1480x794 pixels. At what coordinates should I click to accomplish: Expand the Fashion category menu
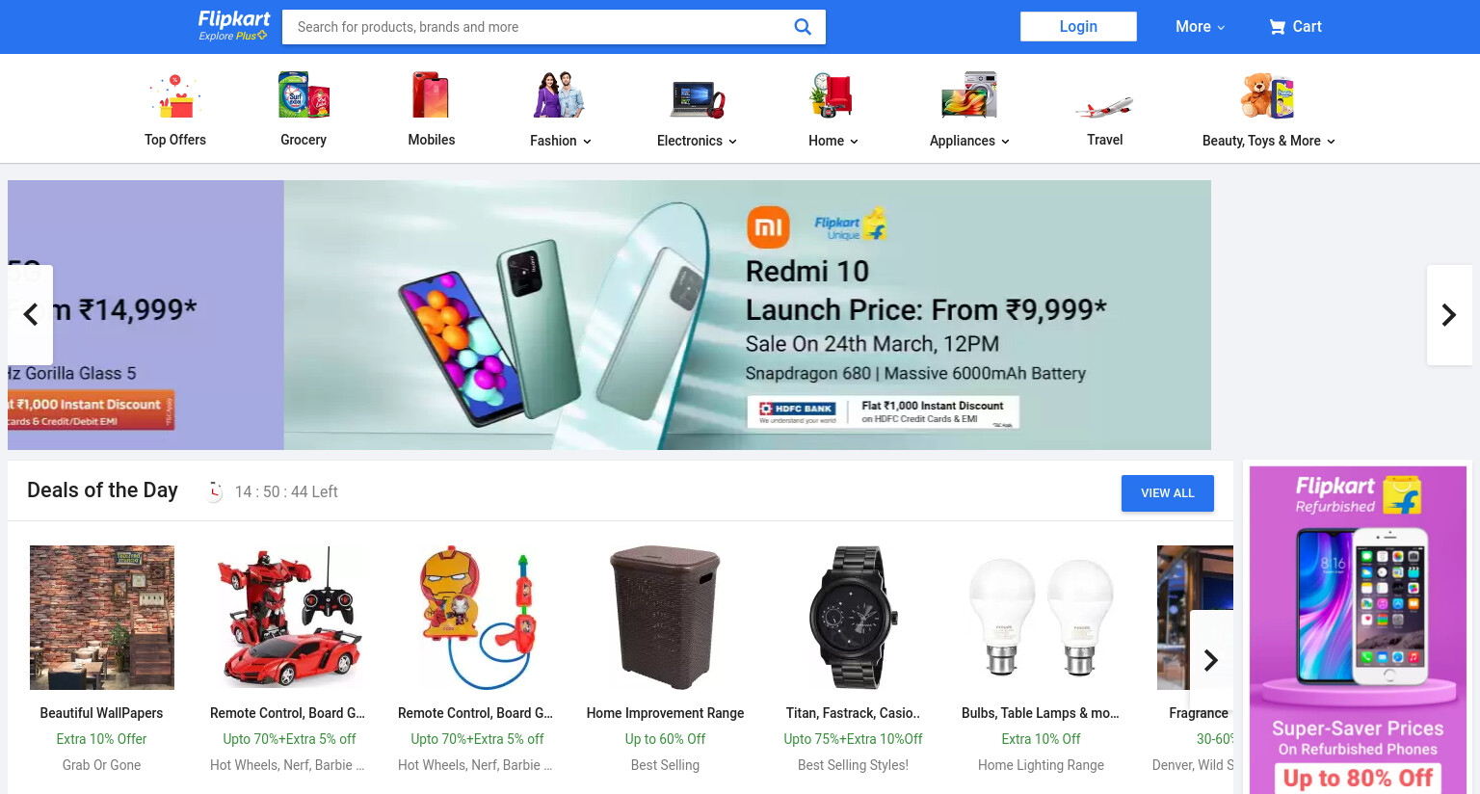pos(561,141)
